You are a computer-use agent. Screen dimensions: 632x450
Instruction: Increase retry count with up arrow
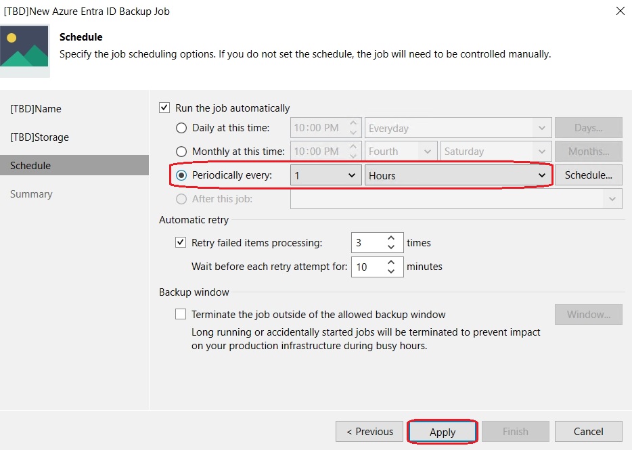[x=391, y=238]
